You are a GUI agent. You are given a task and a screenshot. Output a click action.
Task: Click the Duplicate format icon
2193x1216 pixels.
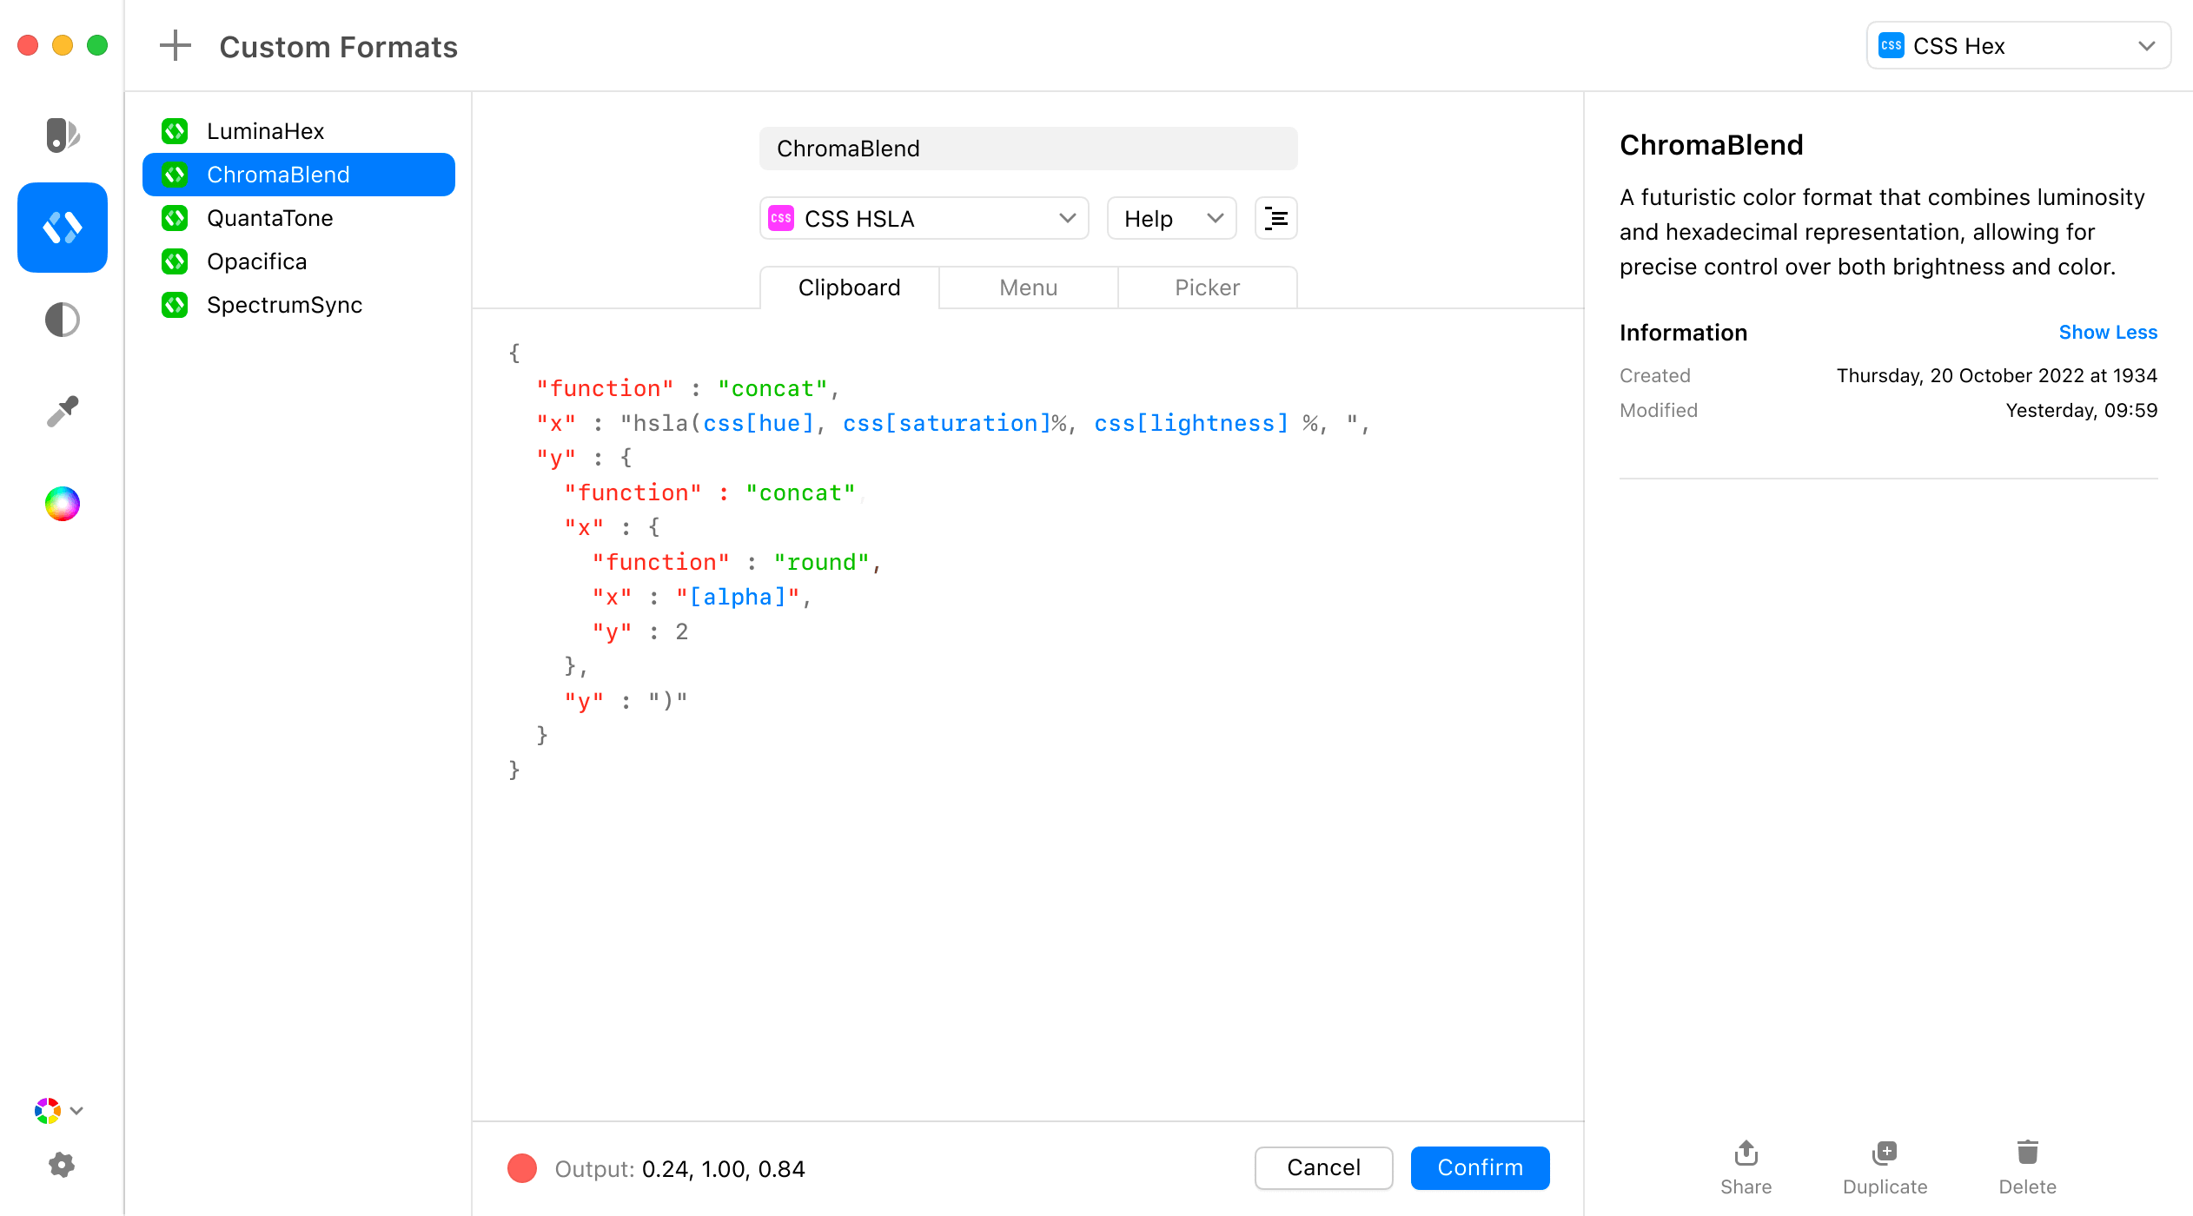1885,1167
